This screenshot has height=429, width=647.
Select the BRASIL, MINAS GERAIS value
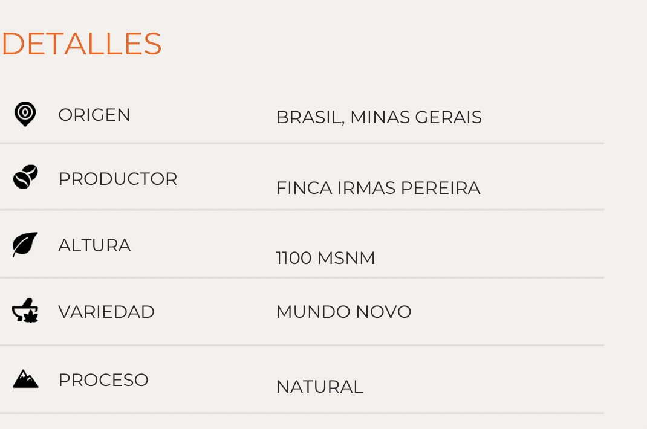point(379,118)
